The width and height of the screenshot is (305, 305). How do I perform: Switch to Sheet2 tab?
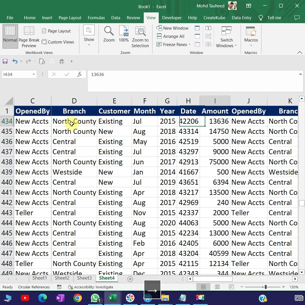(x=62, y=278)
